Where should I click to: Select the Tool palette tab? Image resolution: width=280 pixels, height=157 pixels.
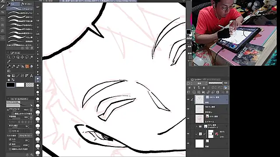[16, 53]
